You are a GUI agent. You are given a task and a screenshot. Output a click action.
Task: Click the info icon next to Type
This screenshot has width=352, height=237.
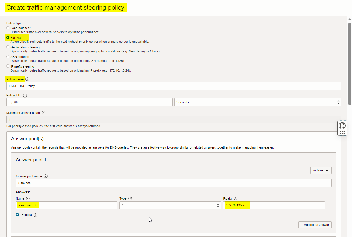[x=130, y=198]
